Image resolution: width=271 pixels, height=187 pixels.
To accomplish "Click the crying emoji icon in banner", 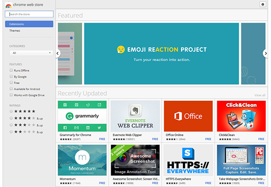I will (121, 49).
